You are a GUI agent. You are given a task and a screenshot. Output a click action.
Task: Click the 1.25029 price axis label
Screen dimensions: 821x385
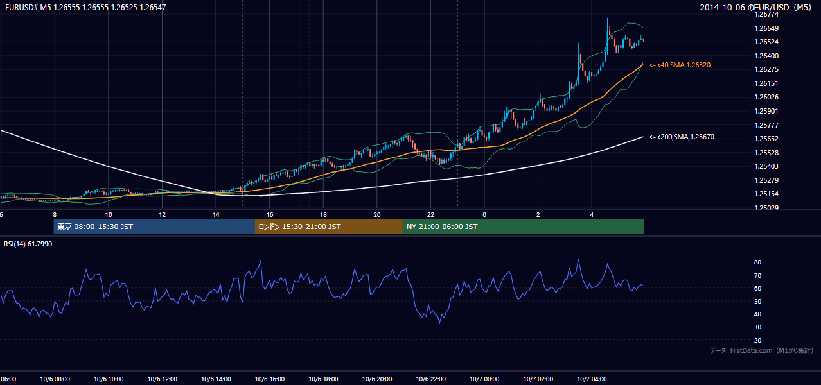(766, 208)
